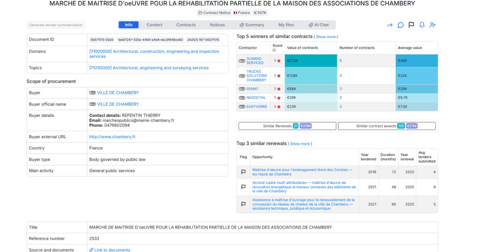
Task: Click the €275K value of contracts cell
Action: (311, 61)
